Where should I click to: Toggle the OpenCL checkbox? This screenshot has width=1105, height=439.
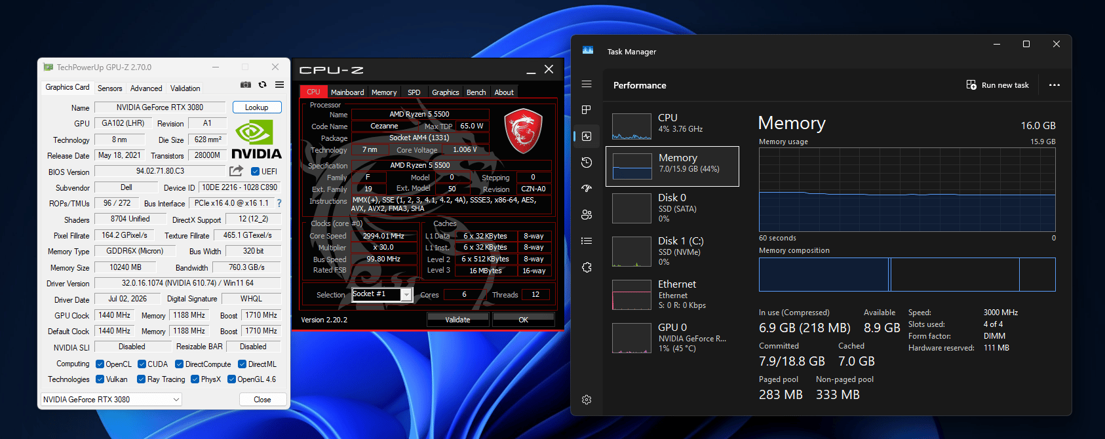100,364
